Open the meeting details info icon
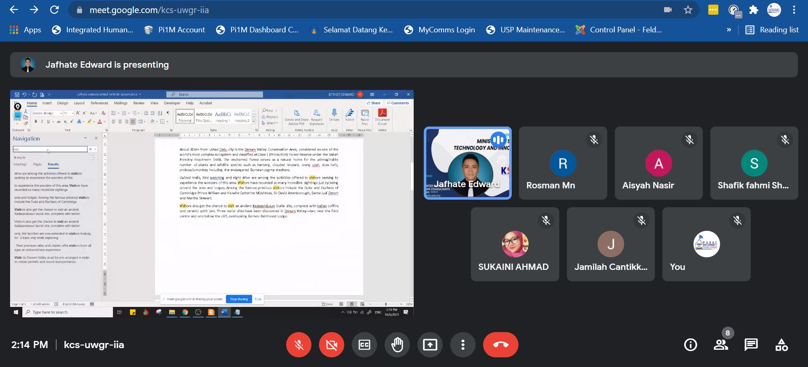This screenshot has height=367, width=808. [x=690, y=345]
